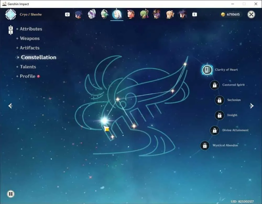262x204 pixels.
Task: Switch to the previous character with left arrow
Action: coord(10,106)
